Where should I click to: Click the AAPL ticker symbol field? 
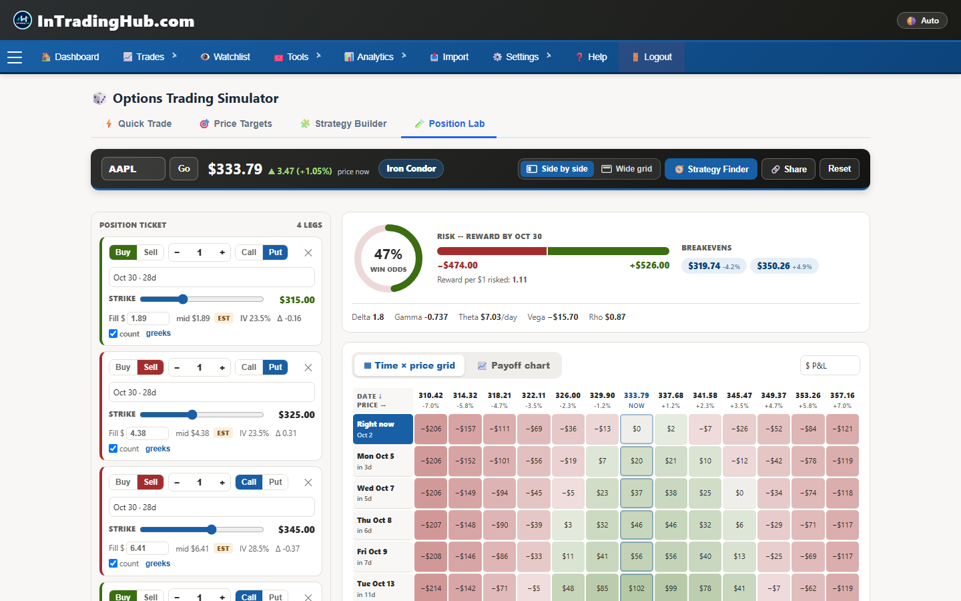click(x=133, y=169)
